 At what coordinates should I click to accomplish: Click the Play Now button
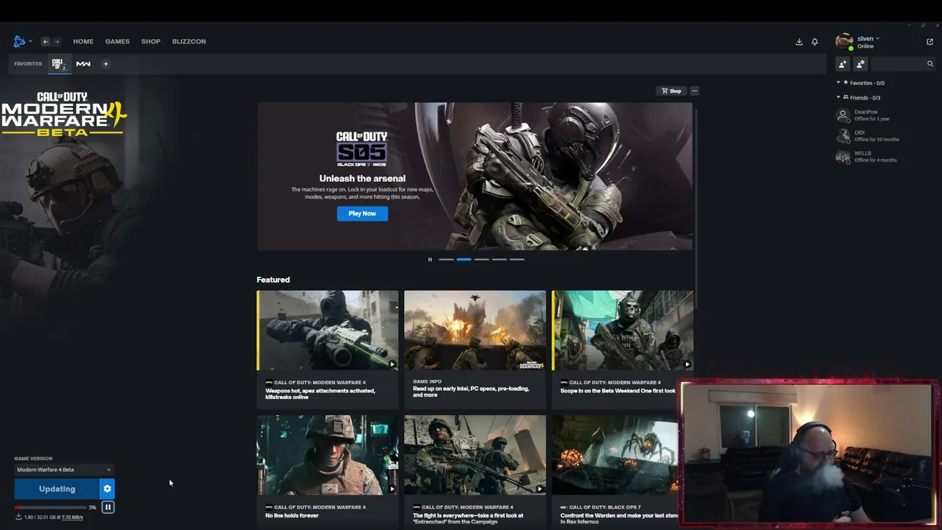click(x=362, y=213)
